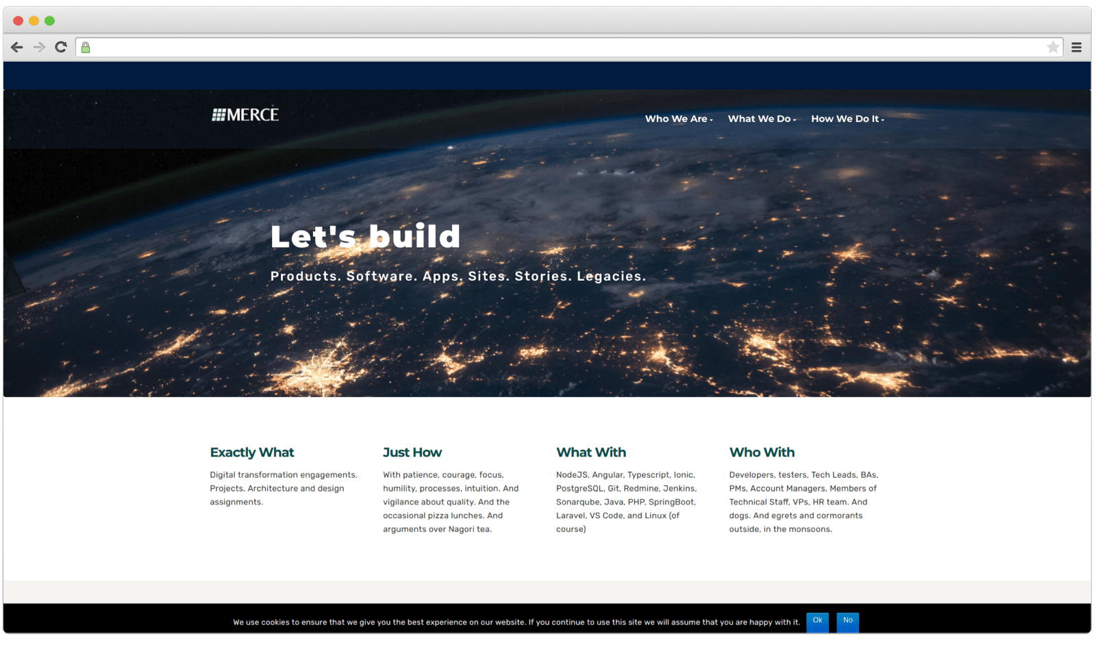Image resolution: width=1096 pixels, height=649 pixels.
Task: Expand the How We Do It menu
Action: point(847,118)
